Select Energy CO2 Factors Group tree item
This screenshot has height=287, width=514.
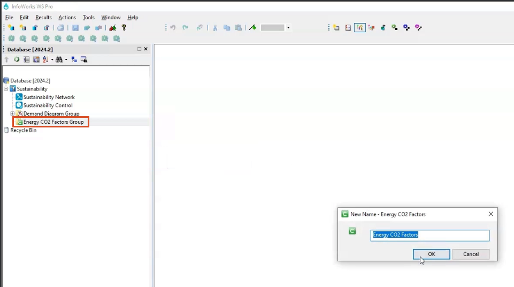pos(53,122)
